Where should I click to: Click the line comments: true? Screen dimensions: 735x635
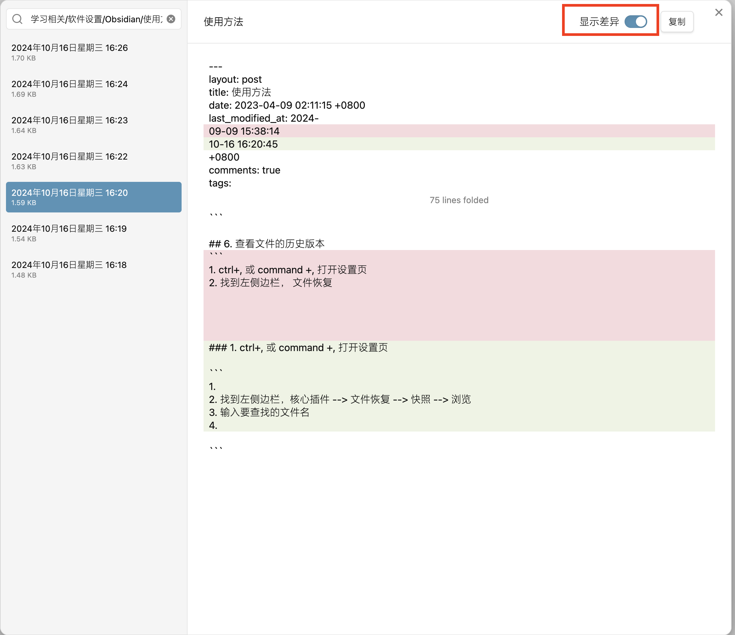(244, 170)
